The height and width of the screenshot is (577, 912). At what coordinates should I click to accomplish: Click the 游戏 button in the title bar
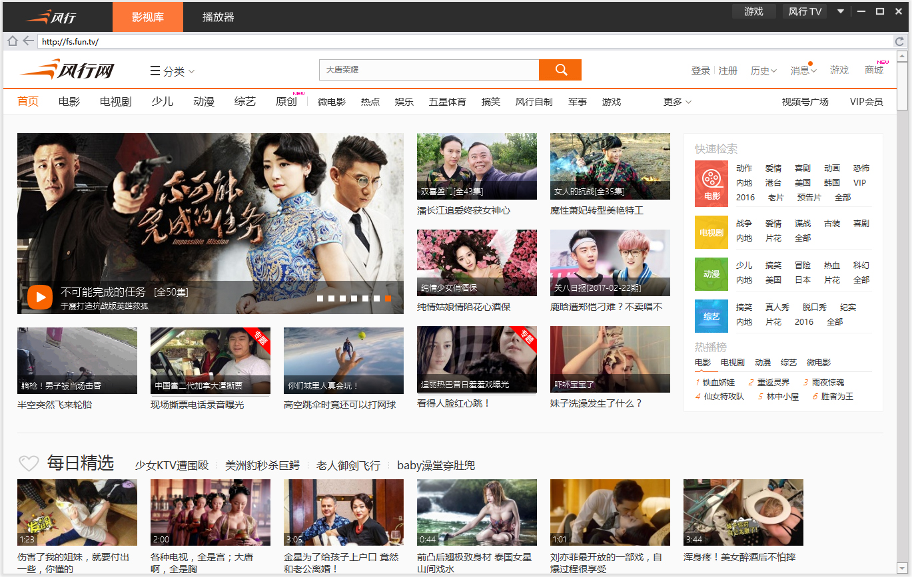click(x=754, y=11)
